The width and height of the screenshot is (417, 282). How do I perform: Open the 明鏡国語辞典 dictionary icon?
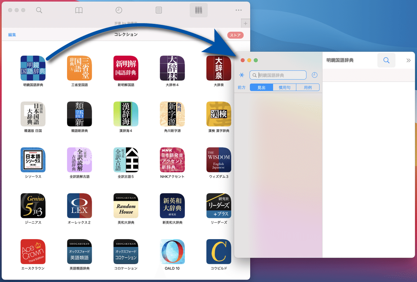tap(33, 68)
